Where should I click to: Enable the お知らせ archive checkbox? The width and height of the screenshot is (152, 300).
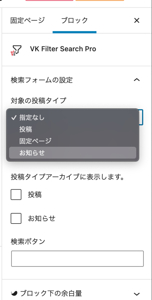[16, 218]
